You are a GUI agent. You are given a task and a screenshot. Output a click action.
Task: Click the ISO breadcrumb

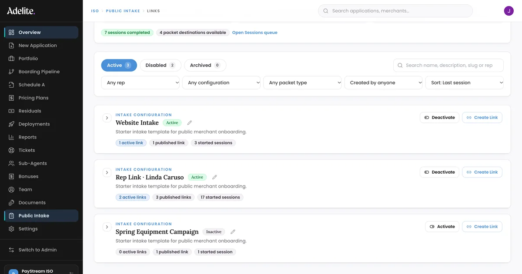(x=95, y=11)
